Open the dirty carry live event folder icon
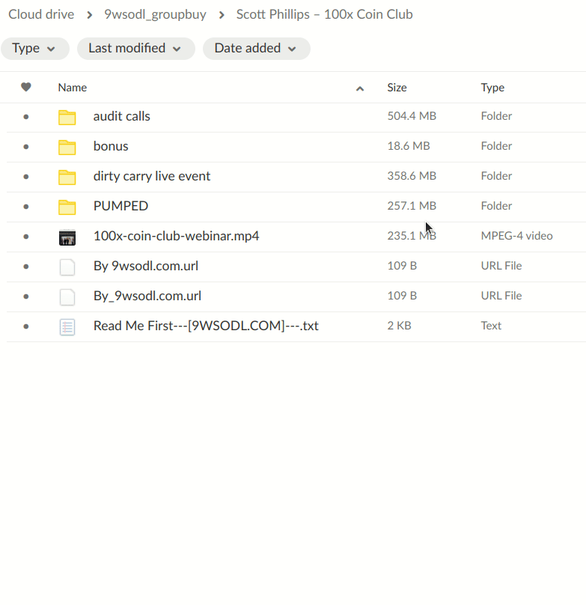This screenshot has height=605, width=586. coord(67,177)
